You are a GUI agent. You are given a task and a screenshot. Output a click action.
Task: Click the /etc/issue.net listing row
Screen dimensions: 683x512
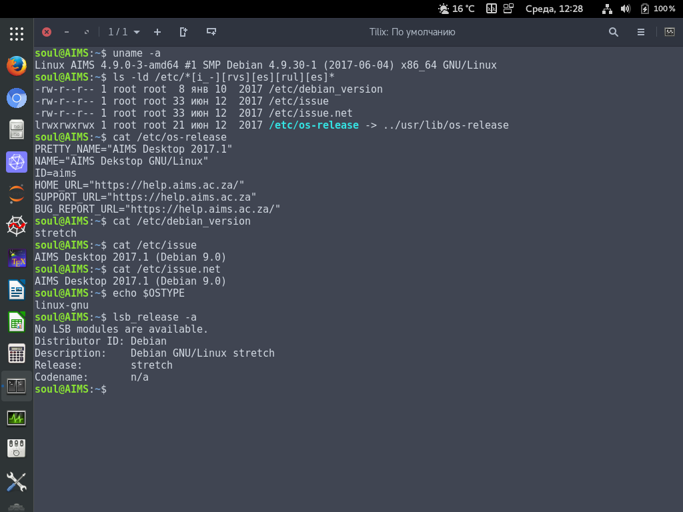click(x=193, y=113)
